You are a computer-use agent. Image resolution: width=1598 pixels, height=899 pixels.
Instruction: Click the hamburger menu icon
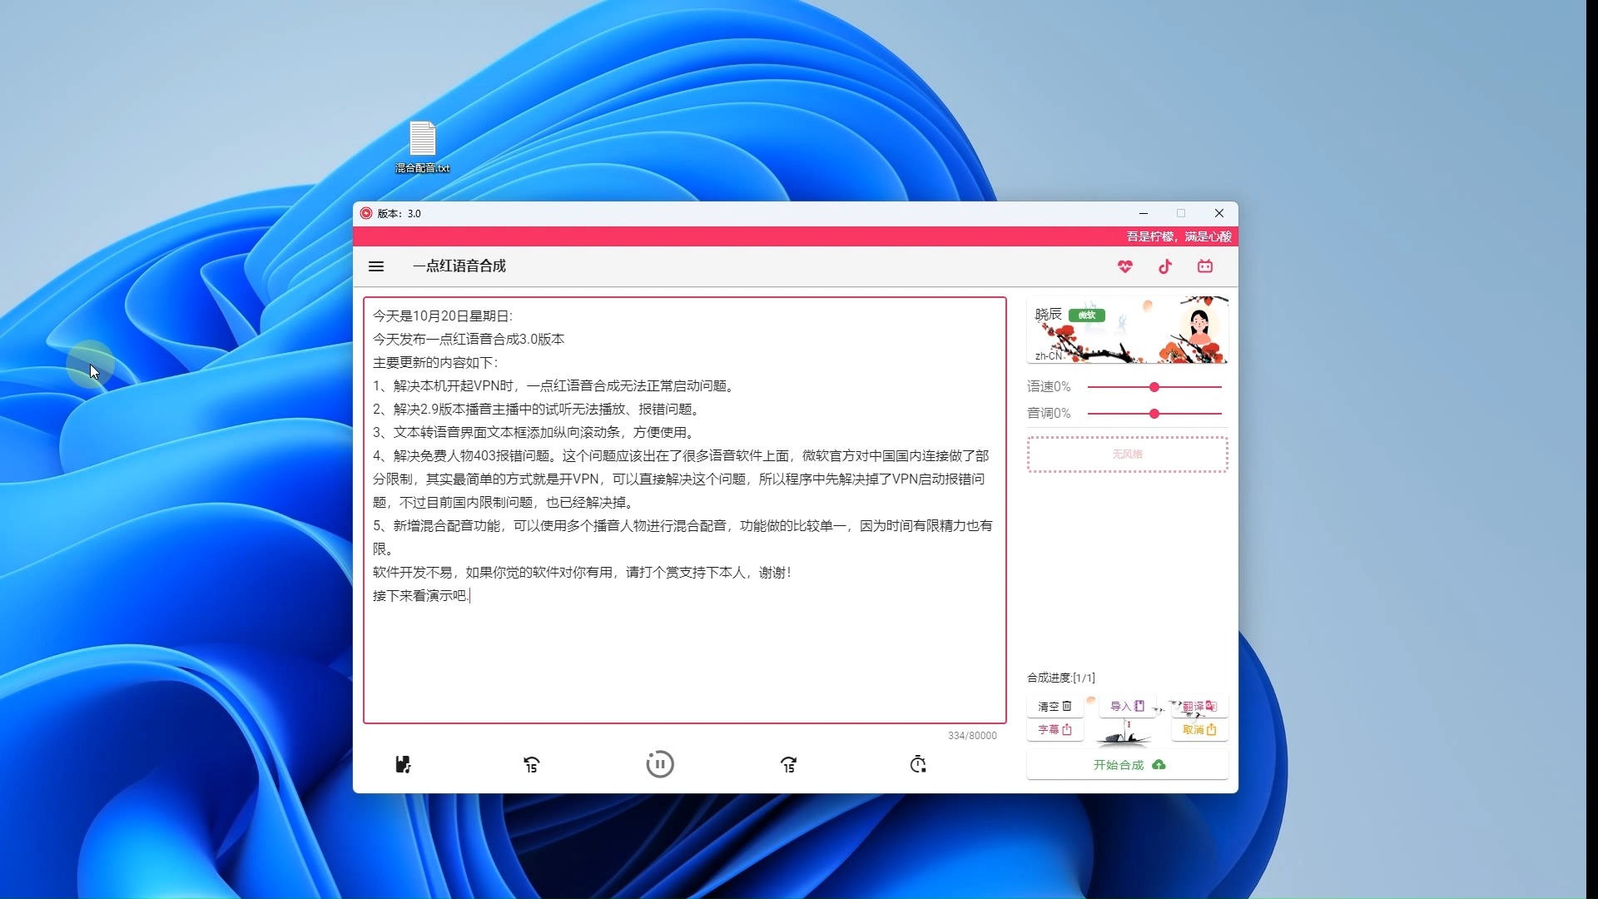click(x=376, y=266)
